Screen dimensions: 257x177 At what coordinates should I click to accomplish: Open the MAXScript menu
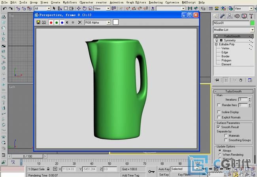[189, 2]
